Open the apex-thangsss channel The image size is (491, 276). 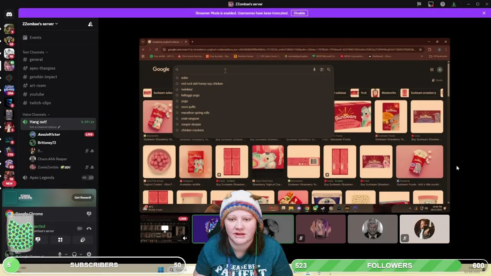(x=59, y=68)
